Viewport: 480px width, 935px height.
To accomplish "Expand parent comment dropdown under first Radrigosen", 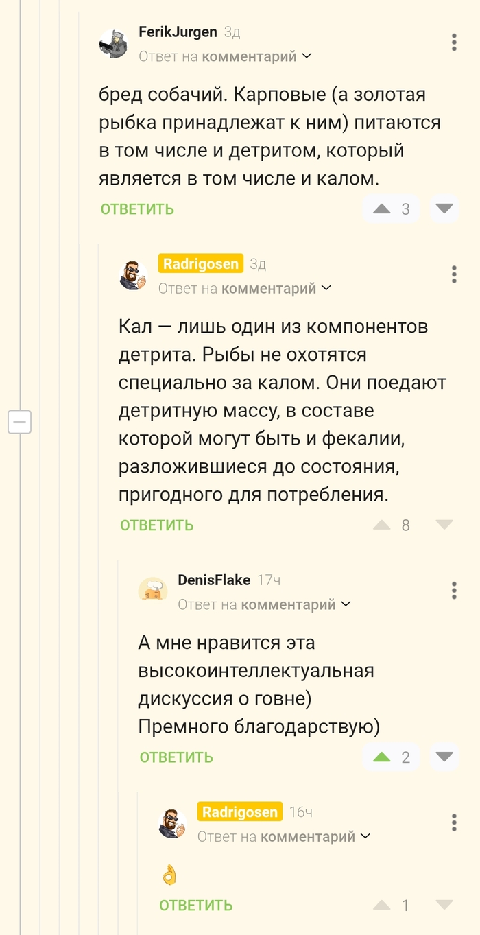I will click(326, 288).
